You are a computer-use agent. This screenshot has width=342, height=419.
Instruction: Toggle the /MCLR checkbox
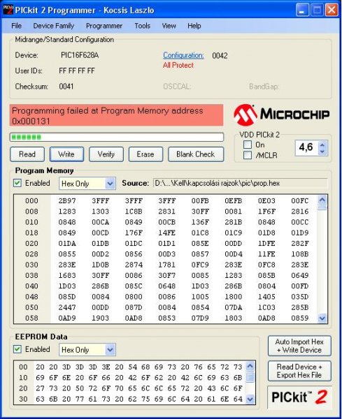click(248, 155)
